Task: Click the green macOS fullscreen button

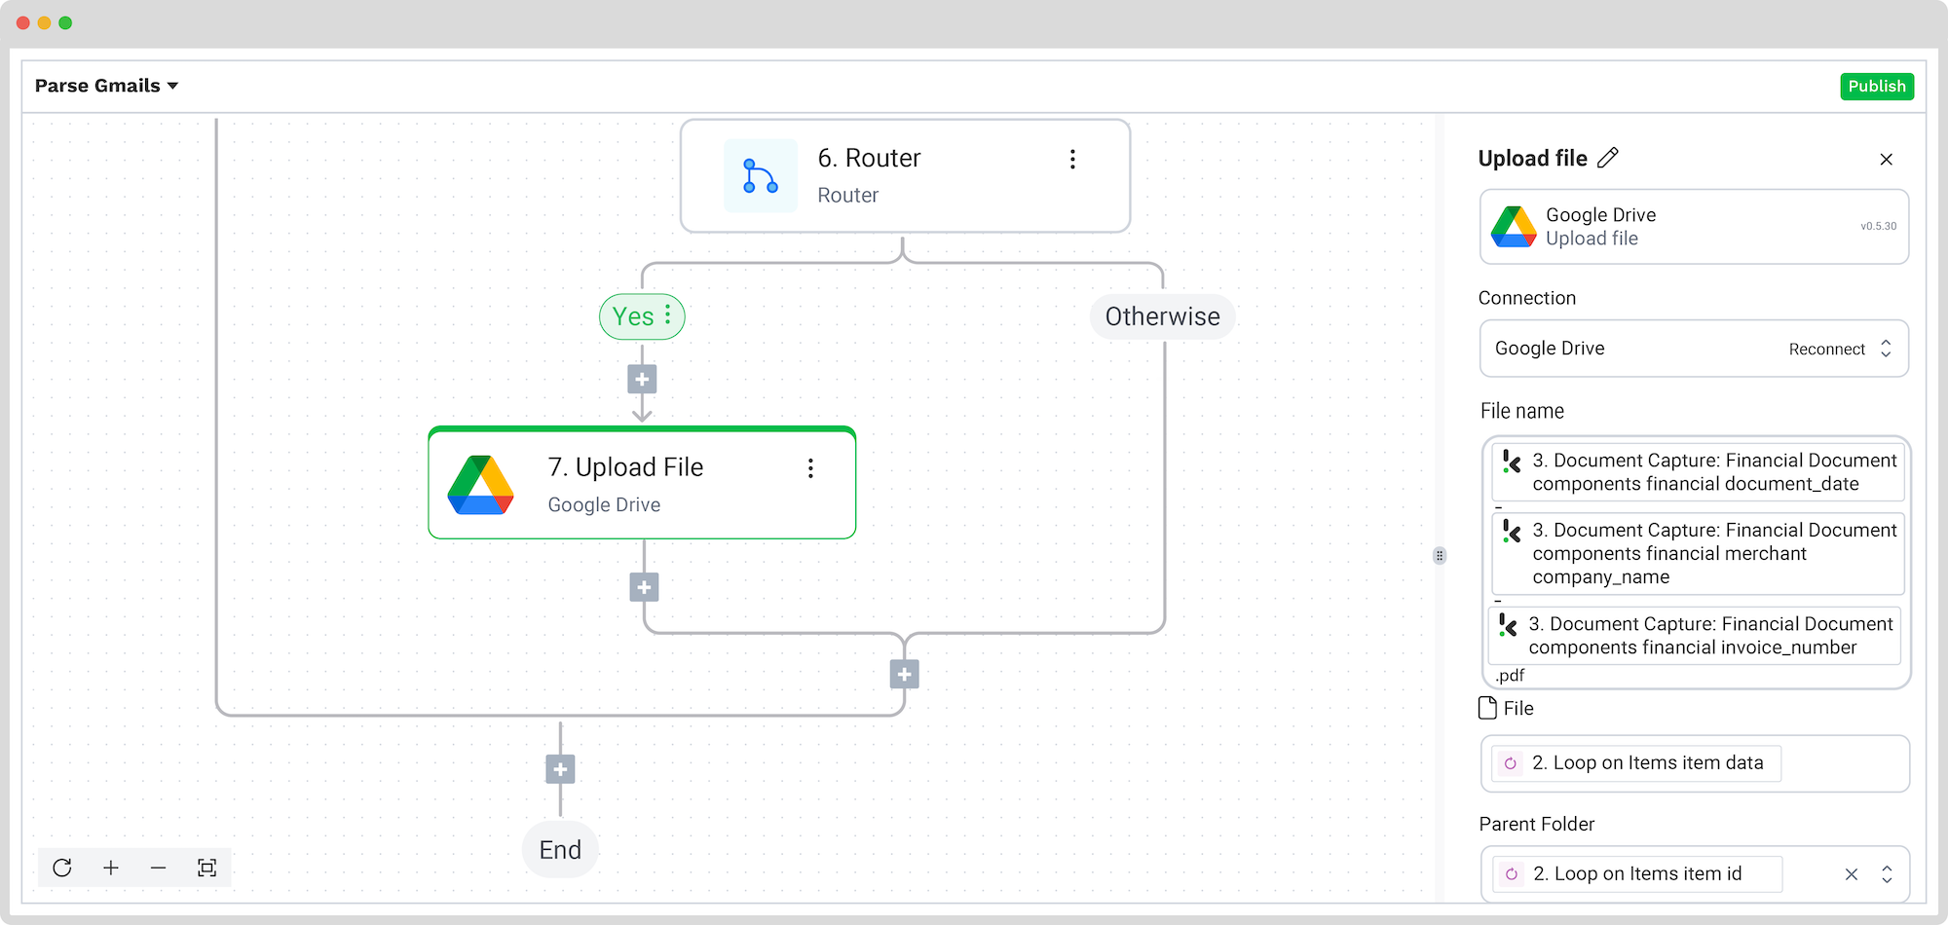Action: tap(65, 22)
